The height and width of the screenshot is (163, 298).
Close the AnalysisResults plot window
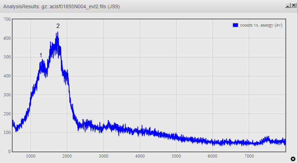[x=293, y=6]
